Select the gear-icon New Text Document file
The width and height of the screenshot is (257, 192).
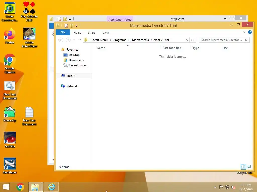(x=10, y=90)
